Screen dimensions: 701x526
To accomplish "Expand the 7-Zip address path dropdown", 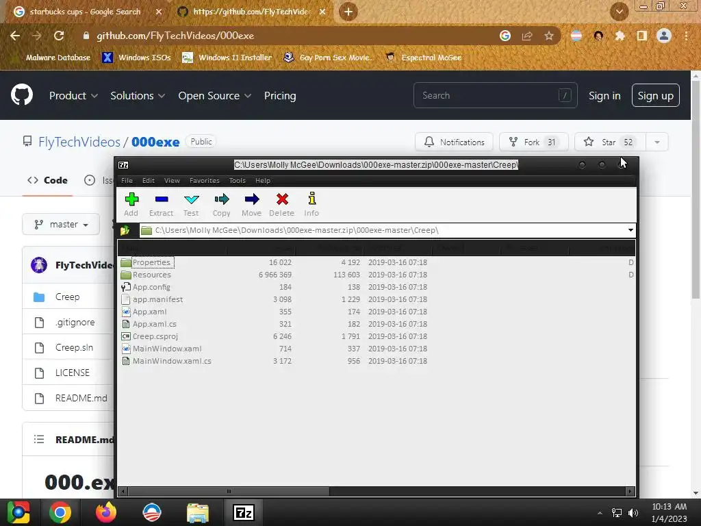I will coord(630,230).
